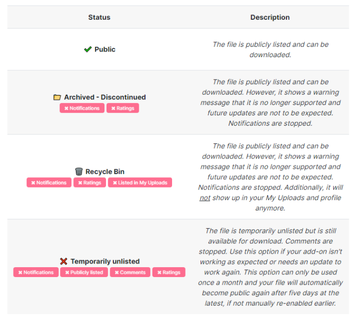Click the Recycle Bin trash can icon

[79, 172]
